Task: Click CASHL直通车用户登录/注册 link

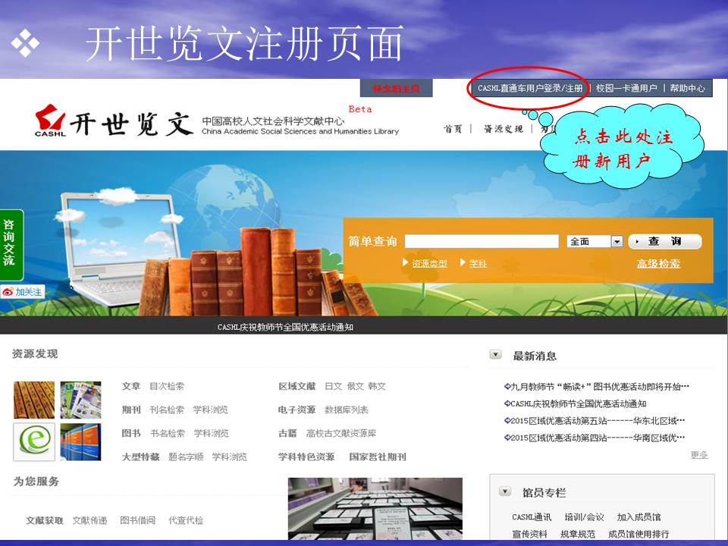Action: tap(530, 88)
